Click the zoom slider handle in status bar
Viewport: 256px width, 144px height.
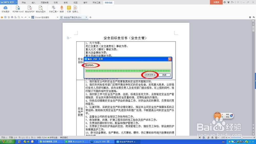coord(242,137)
